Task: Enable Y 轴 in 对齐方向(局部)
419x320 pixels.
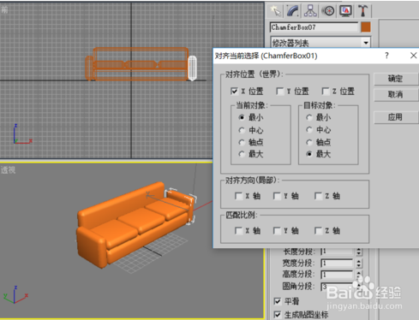Action: click(x=277, y=196)
